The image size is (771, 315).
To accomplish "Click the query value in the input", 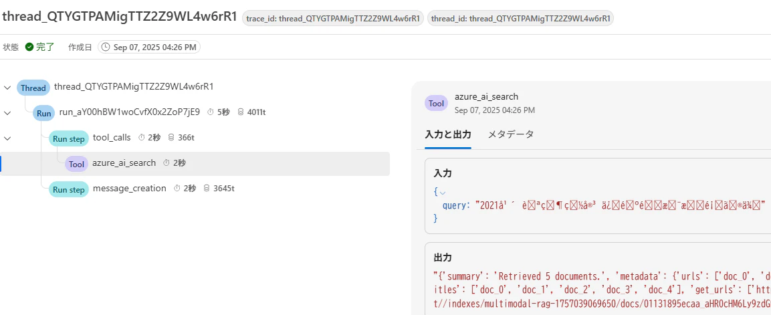I will click(x=620, y=205).
